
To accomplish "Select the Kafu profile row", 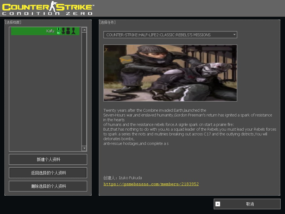I will click(x=45, y=31).
